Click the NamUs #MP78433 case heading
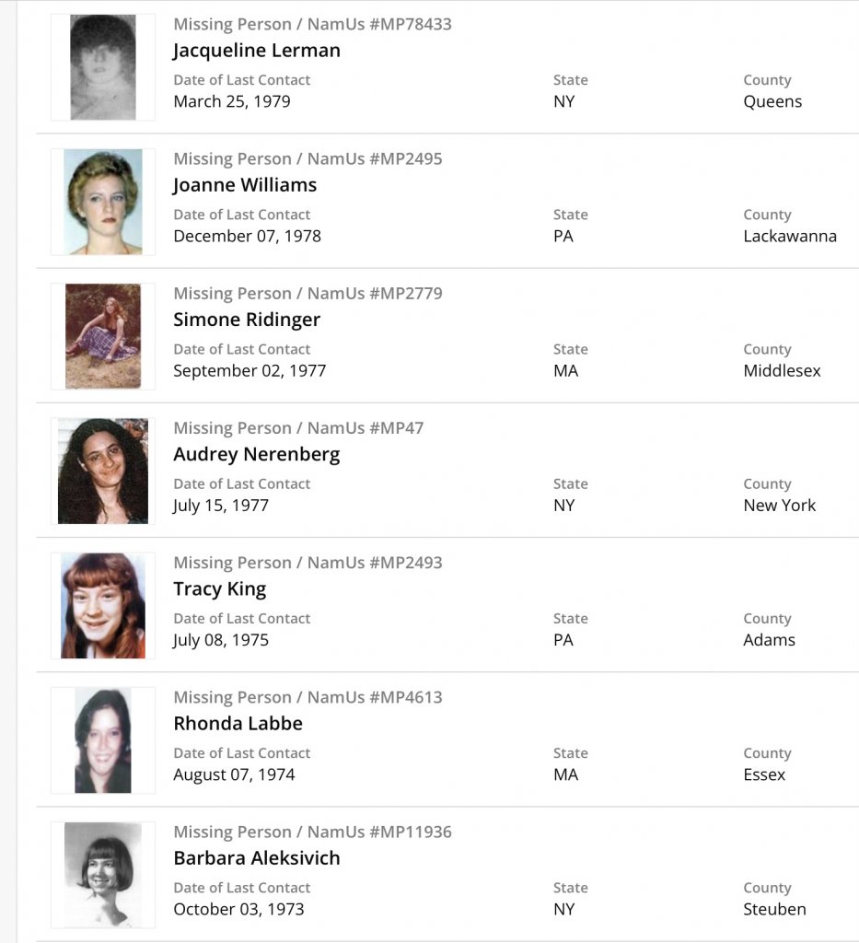The width and height of the screenshot is (859, 943). [312, 25]
